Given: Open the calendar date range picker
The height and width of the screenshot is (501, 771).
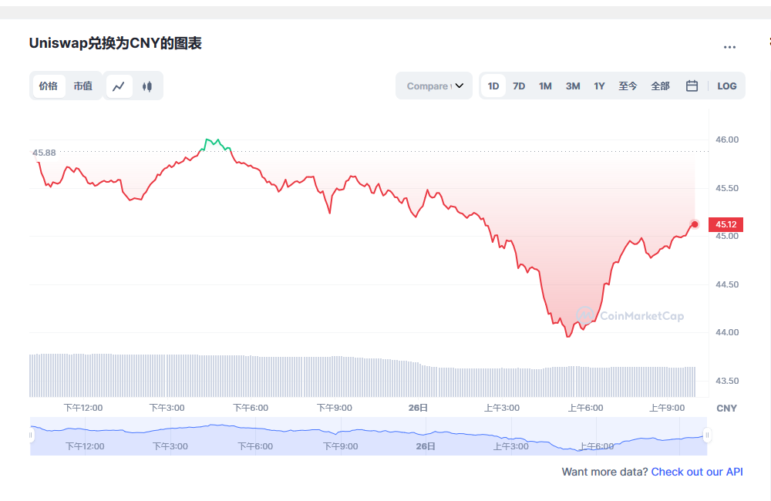Looking at the screenshot, I should [x=692, y=86].
